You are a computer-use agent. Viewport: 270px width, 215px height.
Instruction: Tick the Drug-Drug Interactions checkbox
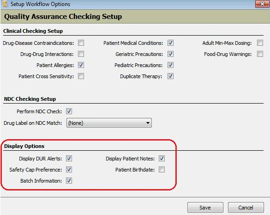click(x=81, y=54)
